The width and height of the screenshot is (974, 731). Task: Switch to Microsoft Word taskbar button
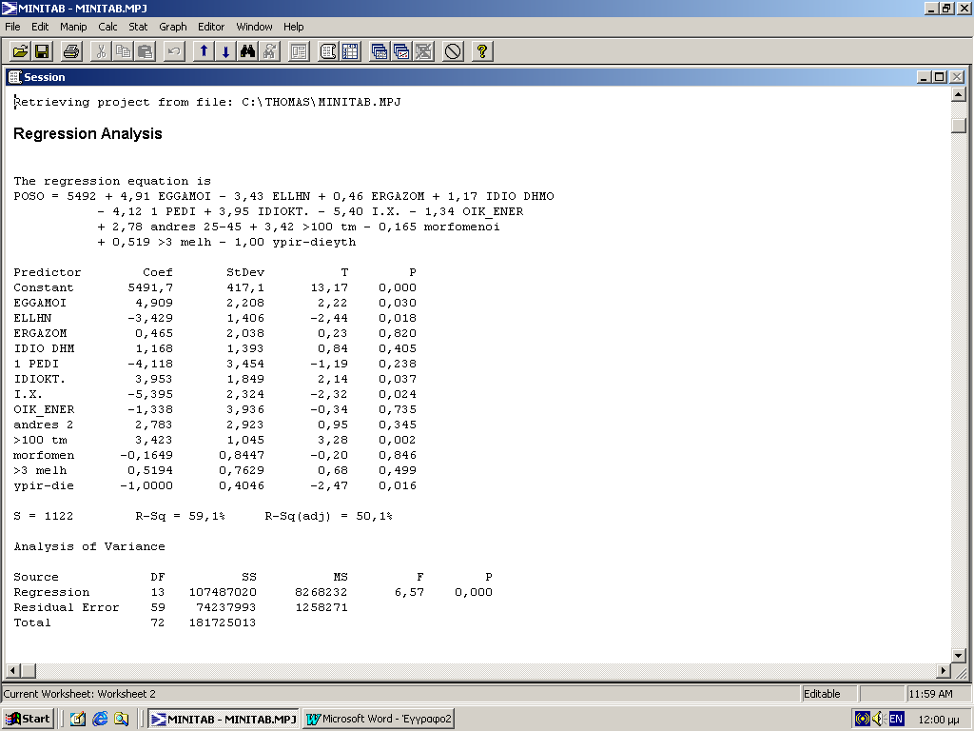pos(379,719)
